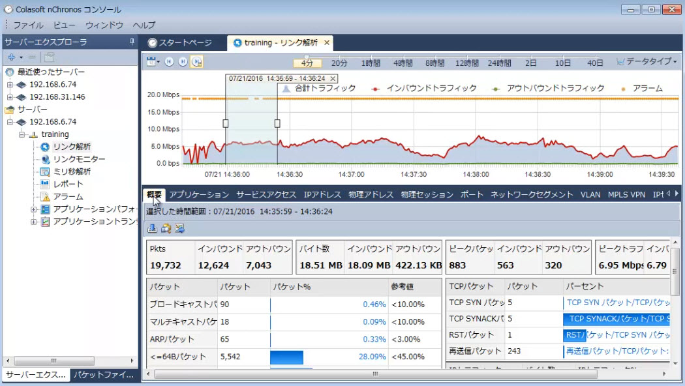
Task: Open ミリ秒解析 in the server tree
Action: click(x=72, y=171)
